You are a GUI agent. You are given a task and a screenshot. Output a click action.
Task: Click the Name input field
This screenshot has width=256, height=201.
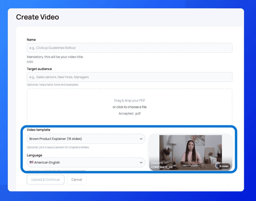130,48
